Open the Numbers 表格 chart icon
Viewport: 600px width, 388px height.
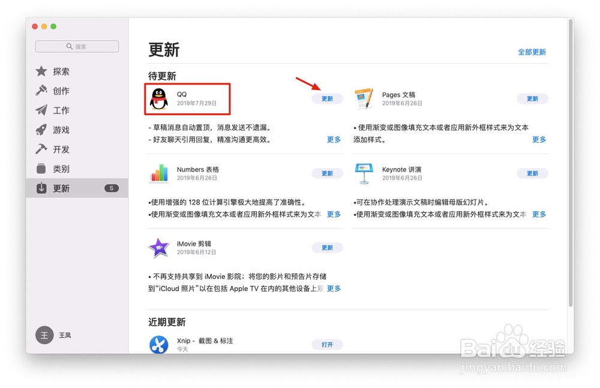tap(159, 173)
